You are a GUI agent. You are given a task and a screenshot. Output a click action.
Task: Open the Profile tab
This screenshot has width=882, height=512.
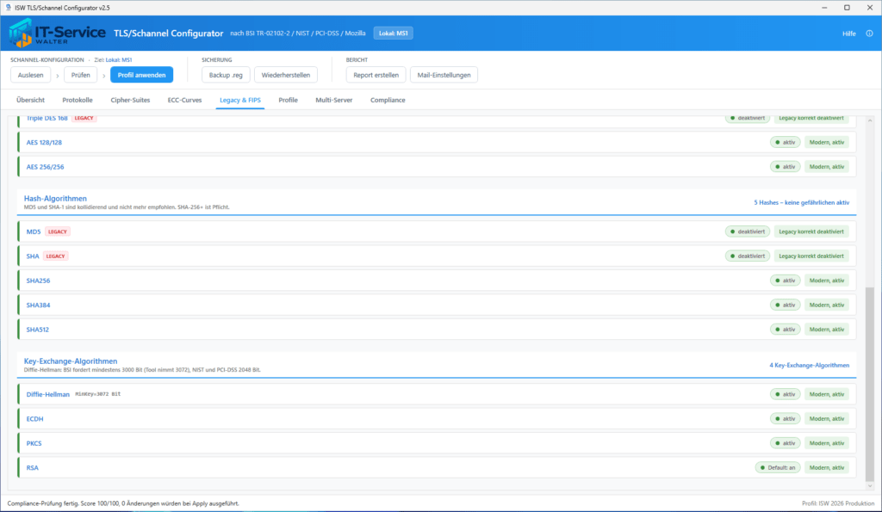288,100
